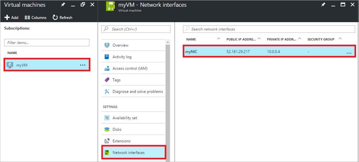Click the Search network interfaces field
The height and width of the screenshot is (162, 359).
[x=269, y=29]
